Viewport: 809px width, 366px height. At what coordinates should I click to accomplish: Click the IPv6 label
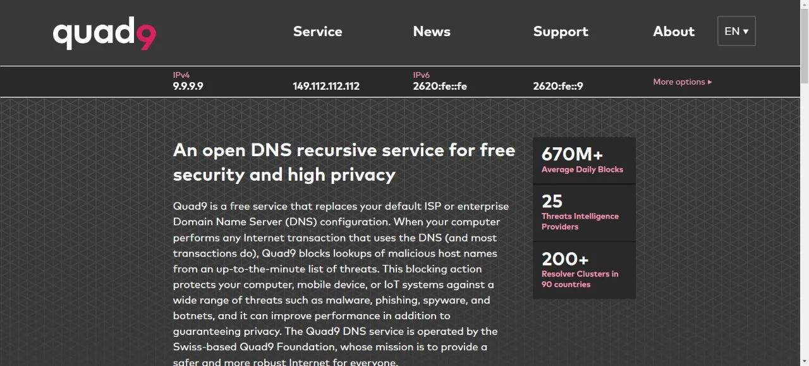coord(422,75)
